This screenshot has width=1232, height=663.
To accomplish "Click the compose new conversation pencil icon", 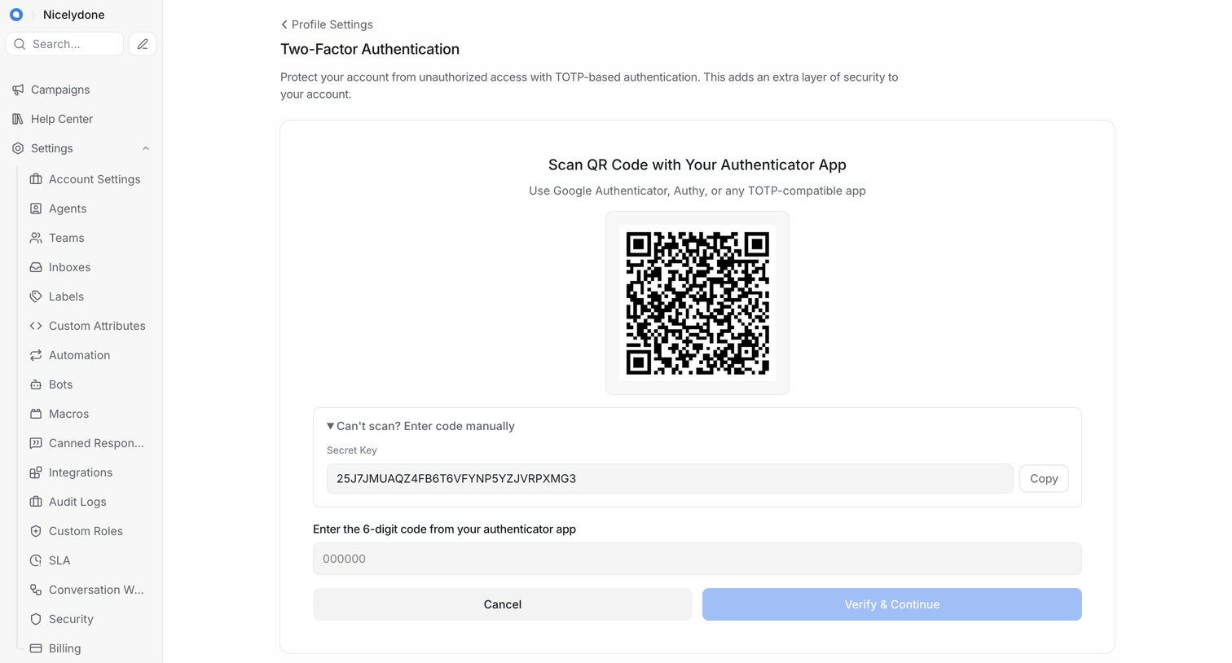I will coord(143,44).
